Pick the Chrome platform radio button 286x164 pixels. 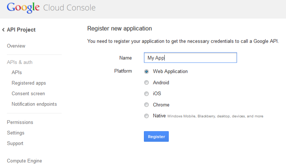click(x=146, y=105)
